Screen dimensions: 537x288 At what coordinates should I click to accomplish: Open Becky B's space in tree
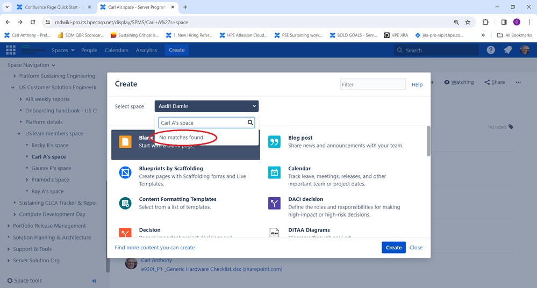point(49,145)
